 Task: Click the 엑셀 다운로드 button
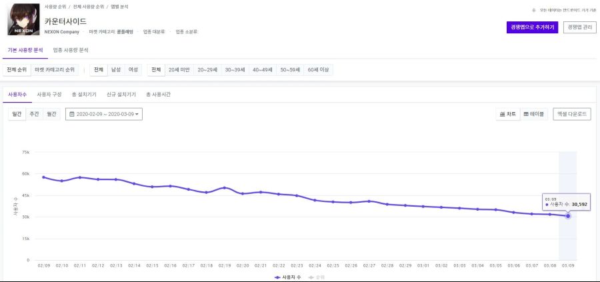[x=572, y=114]
